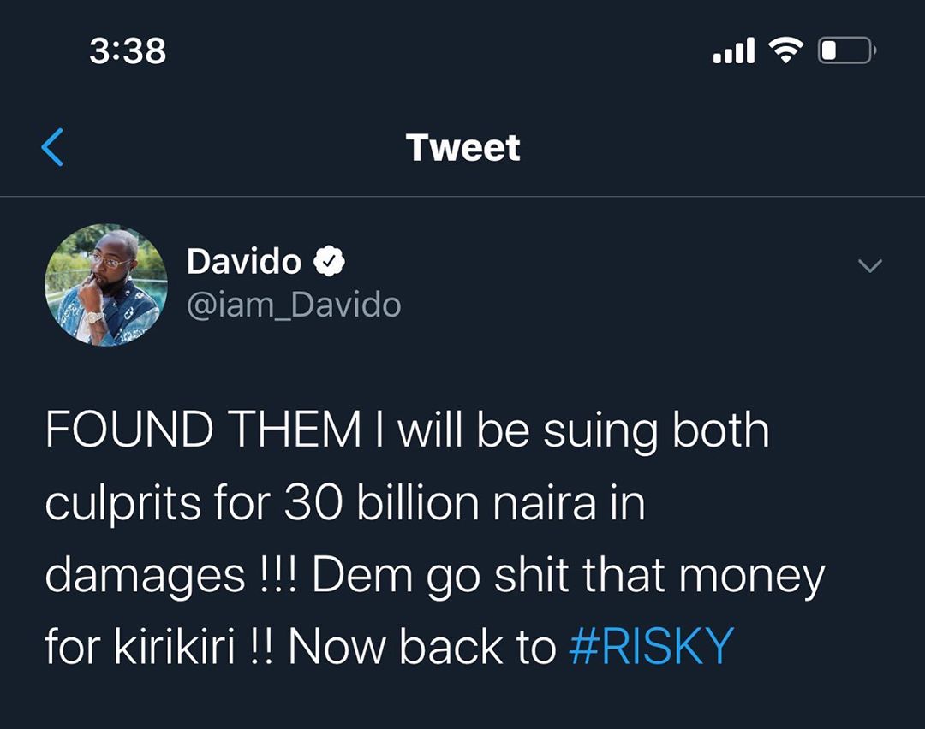Image resolution: width=925 pixels, height=729 pixels.
Task: Click 'Now back to' text before hashtag
Action: click(422, 647)
